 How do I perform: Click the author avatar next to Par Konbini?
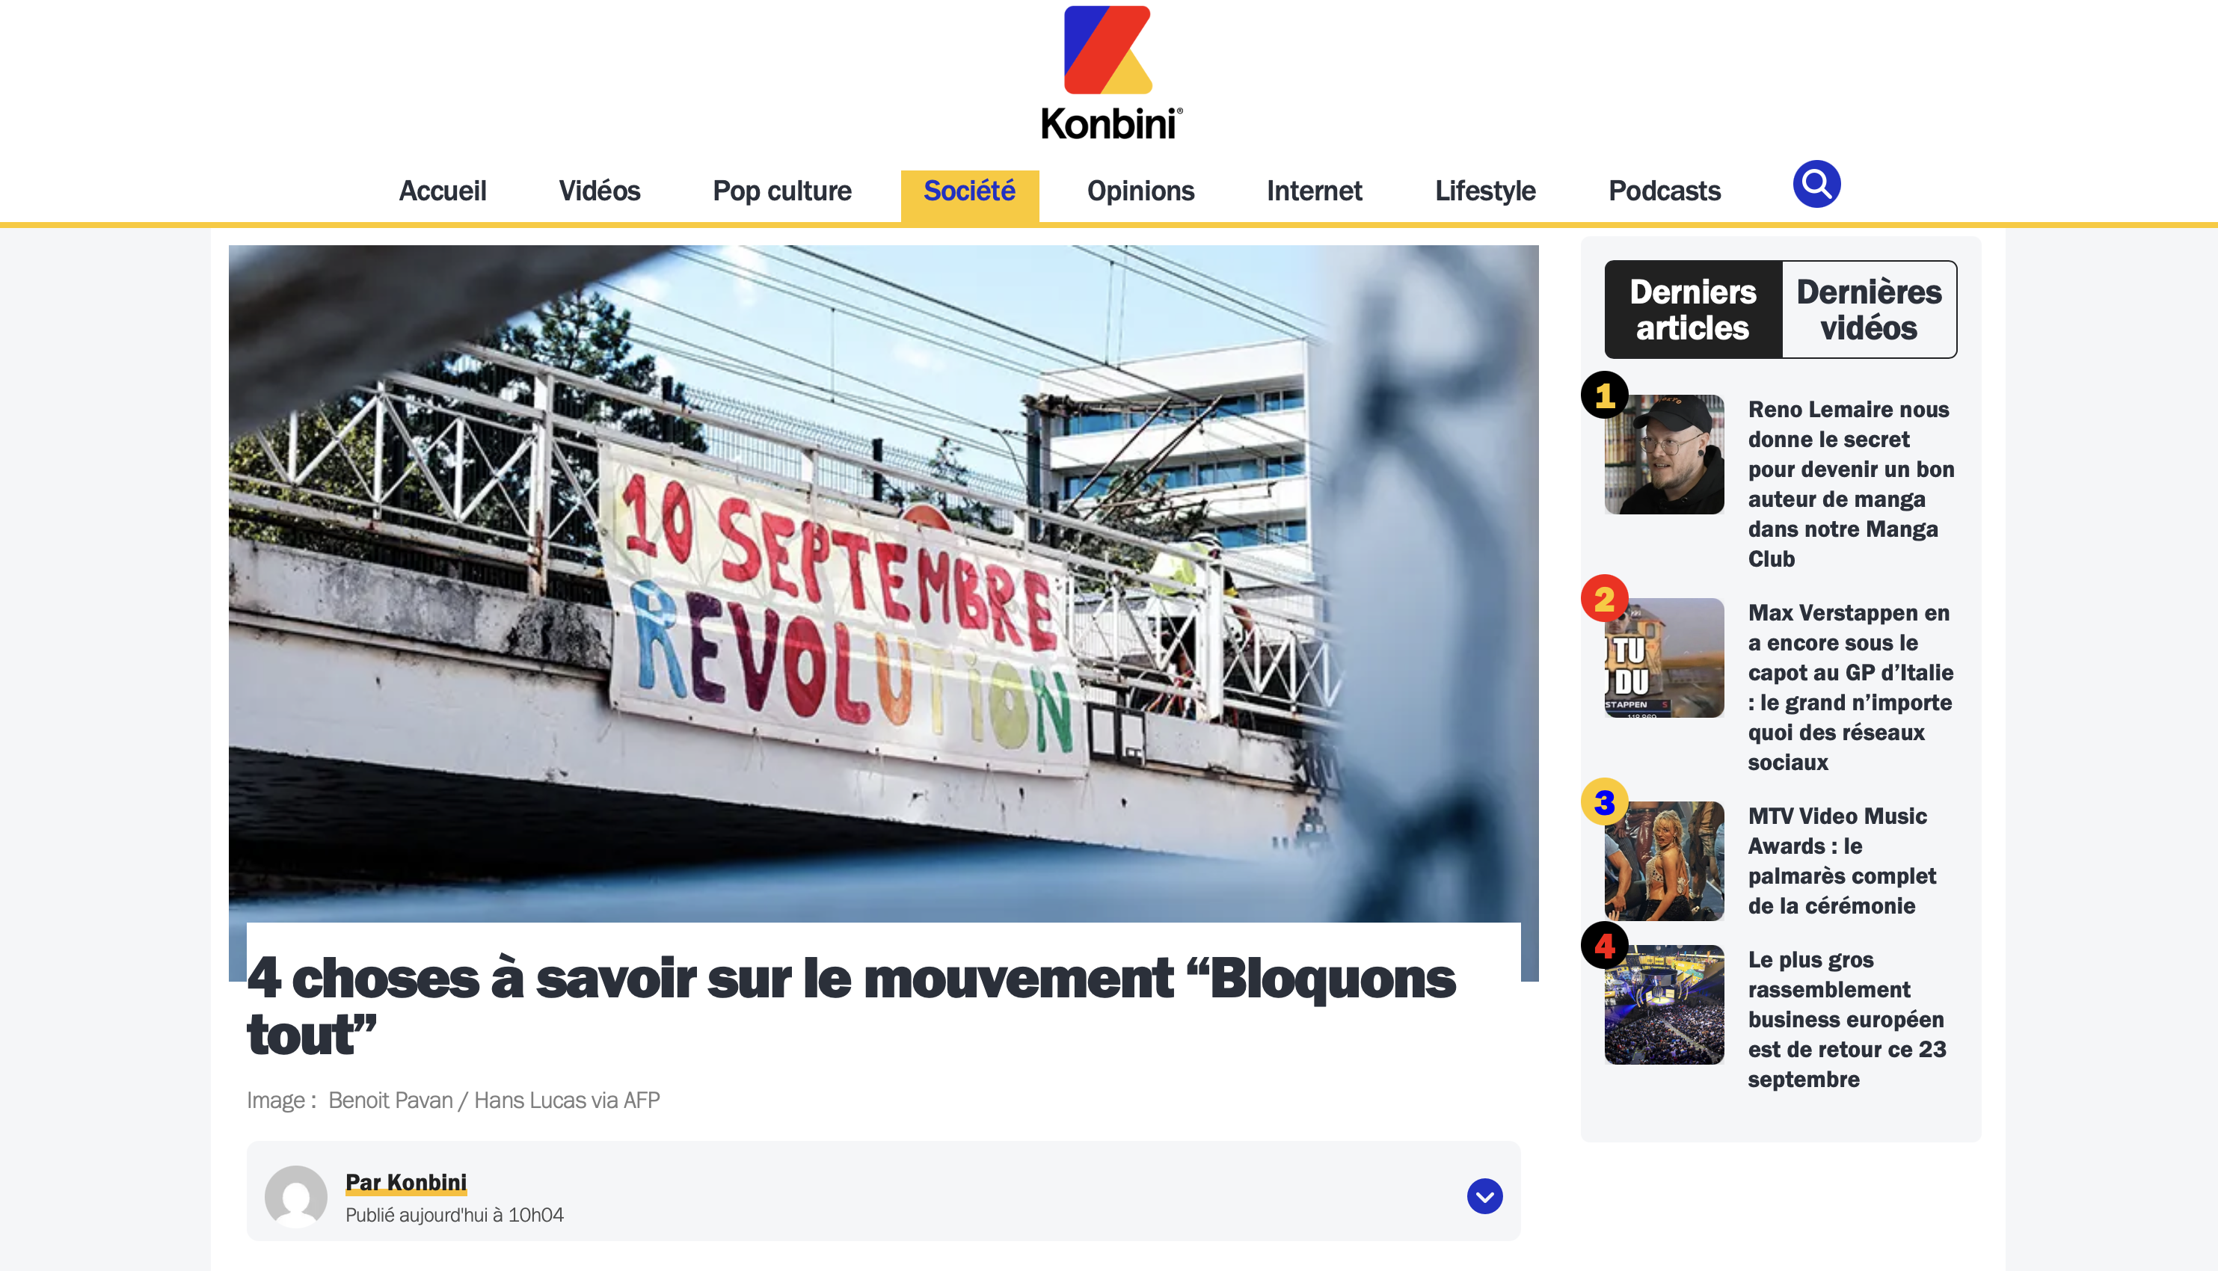pyautogui.click(x=296, y=1196)
